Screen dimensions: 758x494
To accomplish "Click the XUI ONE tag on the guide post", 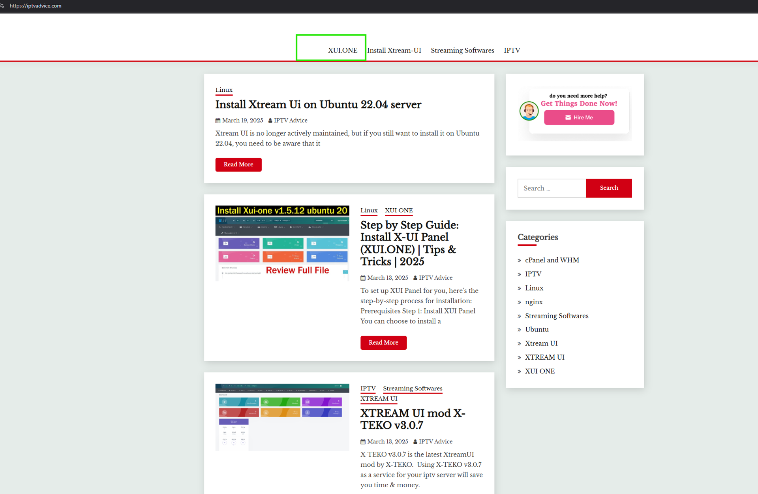I will (399, 211).
